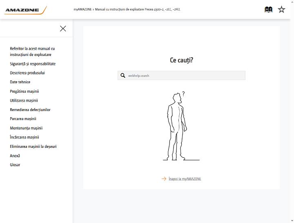The width and height of the screenshot is (294, 223).
Task: Open Utilizarea mașinii chapter
Action: [x=24, y=100]
